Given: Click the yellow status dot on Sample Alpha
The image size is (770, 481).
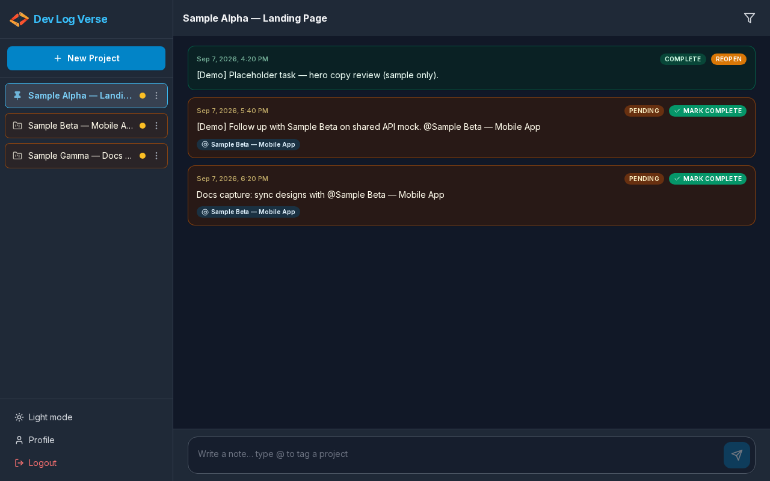Looking at the screenshot, I should pyautogui.click(x=143, y=96).
